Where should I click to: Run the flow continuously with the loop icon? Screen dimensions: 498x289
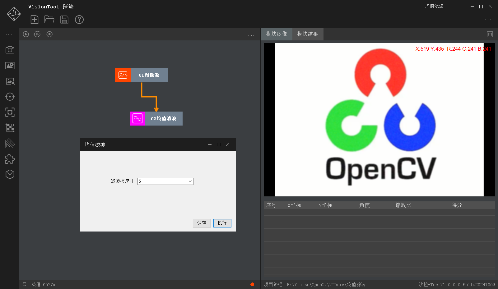[37, 34]
